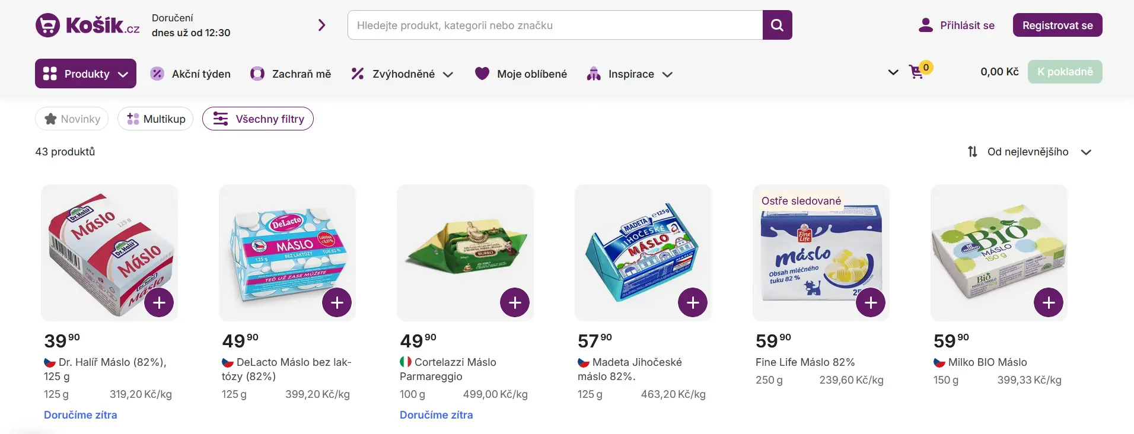Image resolution: width=1134 pixels, height=434 pixels.
Task: Open the shopping cart icon
Action: coord(917,72)
